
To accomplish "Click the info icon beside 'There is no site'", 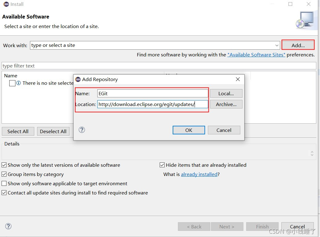I will click(19, 83).
